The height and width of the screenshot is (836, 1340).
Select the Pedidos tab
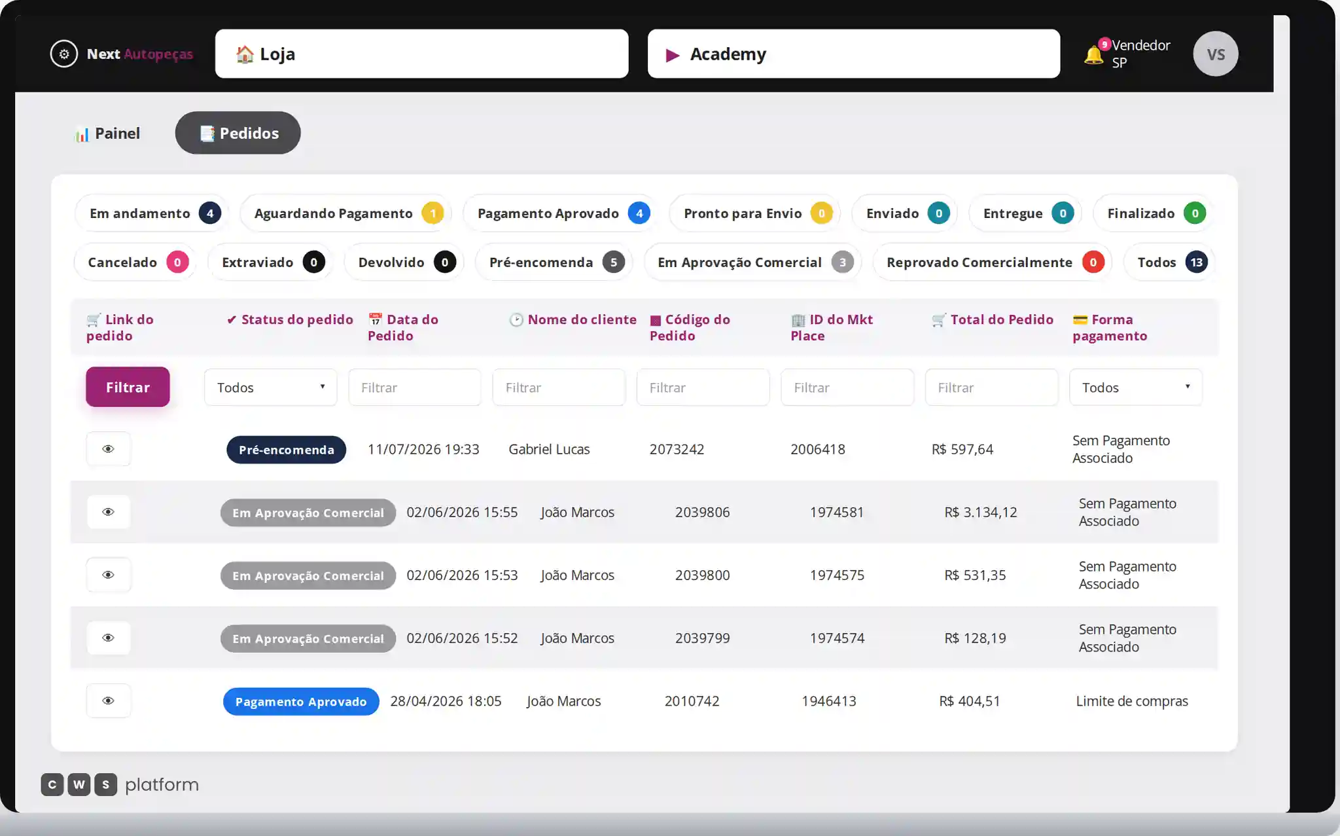point(238,134)
